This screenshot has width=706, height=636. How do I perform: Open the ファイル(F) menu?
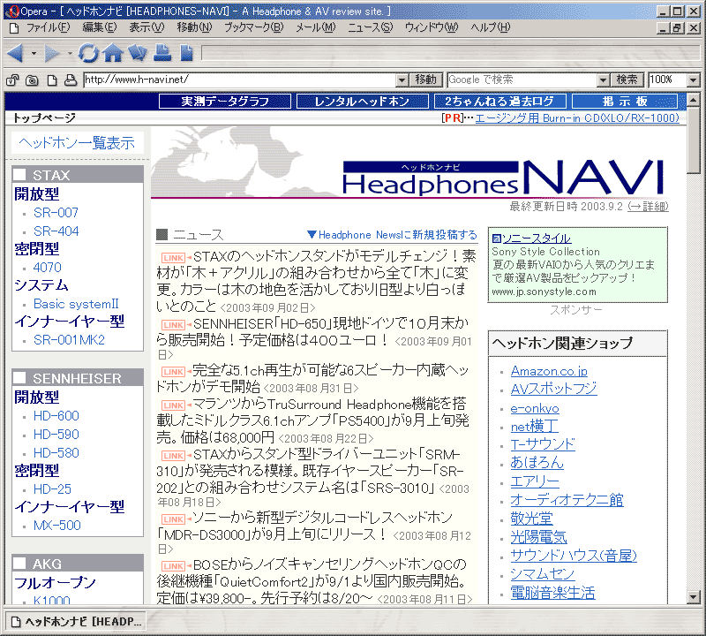48,28
